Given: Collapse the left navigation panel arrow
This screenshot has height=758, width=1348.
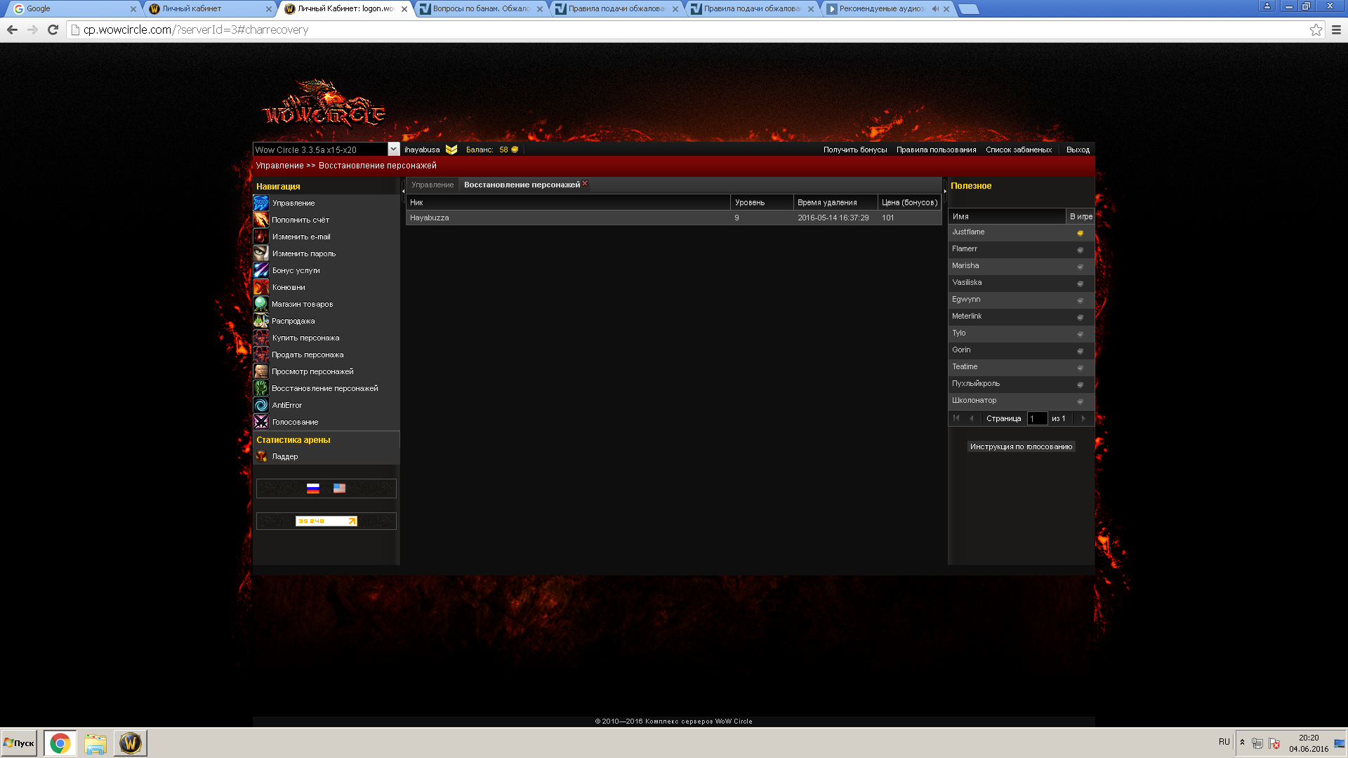Looking at the screenshot, I should [x=403, y=191].
